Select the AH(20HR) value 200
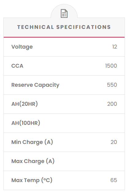This screenshot has width=128, height=195. pyautogui.click(x=112, y=104)
